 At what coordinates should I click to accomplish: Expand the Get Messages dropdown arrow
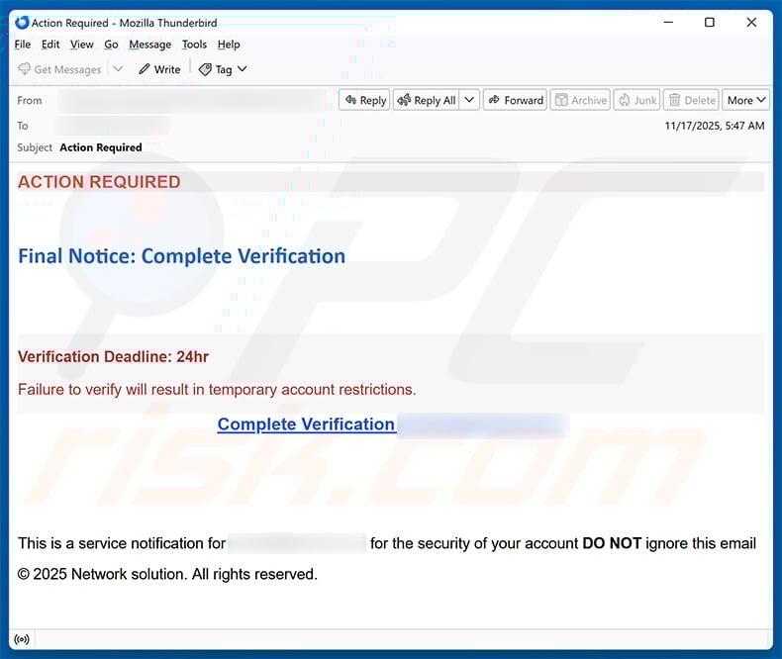tap(118, 69)
